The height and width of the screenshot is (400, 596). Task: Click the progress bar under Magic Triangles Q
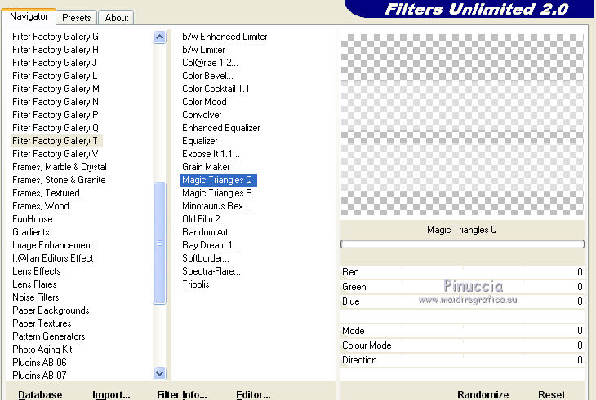462,244
